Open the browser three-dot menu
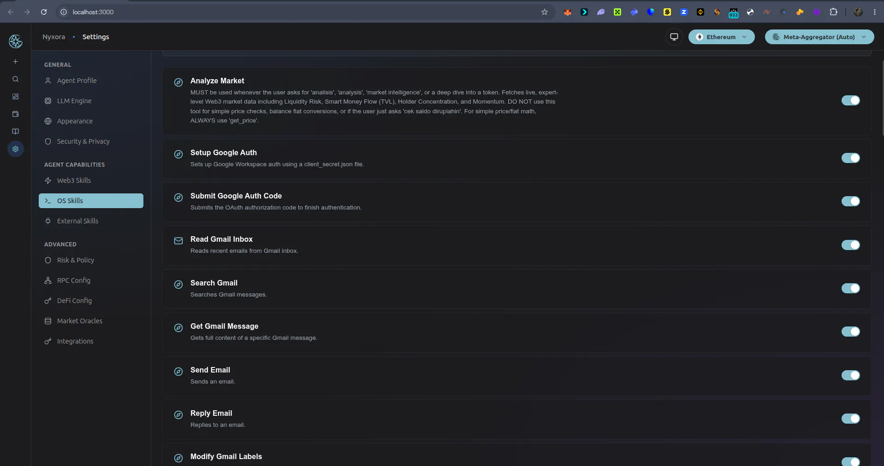 coord(875,12)
